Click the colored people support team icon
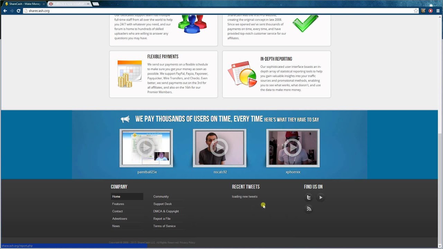Screen dimensions: 443x249 pyautogui.click(x=192, y=24)
